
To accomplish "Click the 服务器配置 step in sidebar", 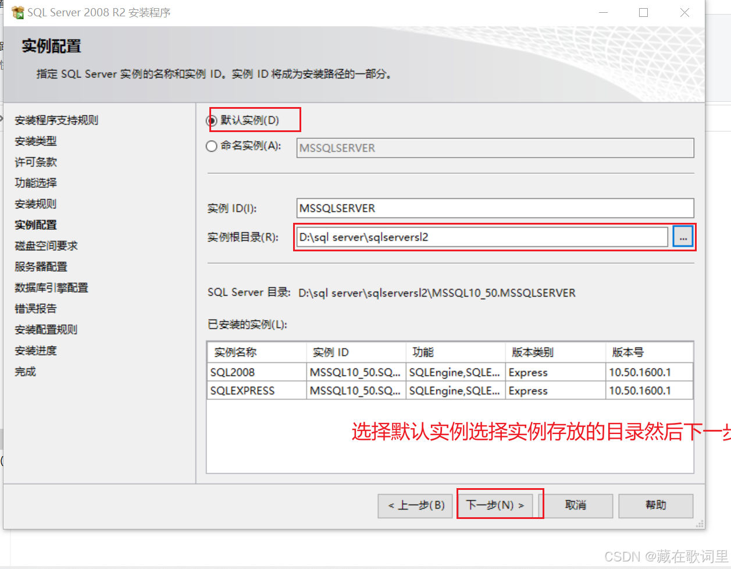I will [41, 267].
